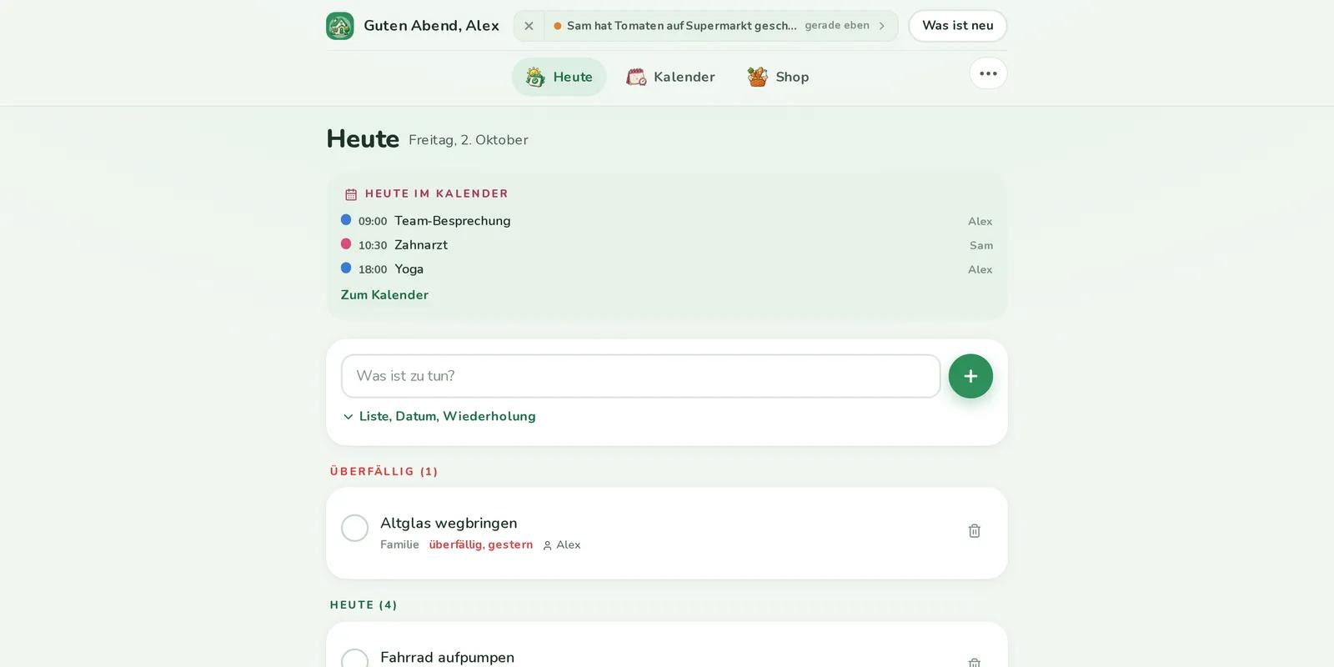Click the Überfällig (1) section header
This screenshot has height=667, width=1334.
[384, 472]
